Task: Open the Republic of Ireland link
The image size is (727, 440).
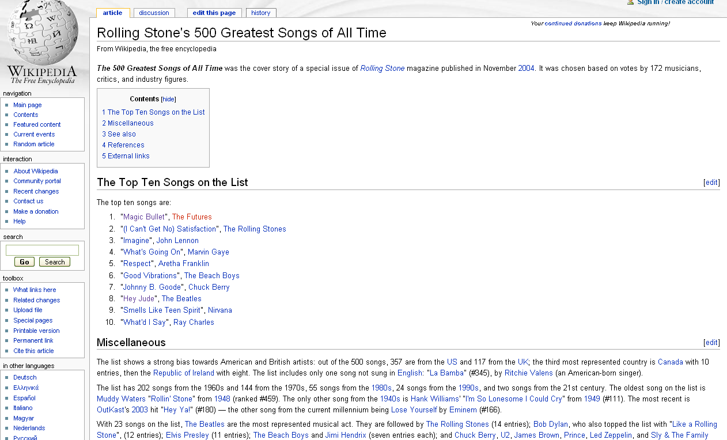Action: click(x=184, y=373)
